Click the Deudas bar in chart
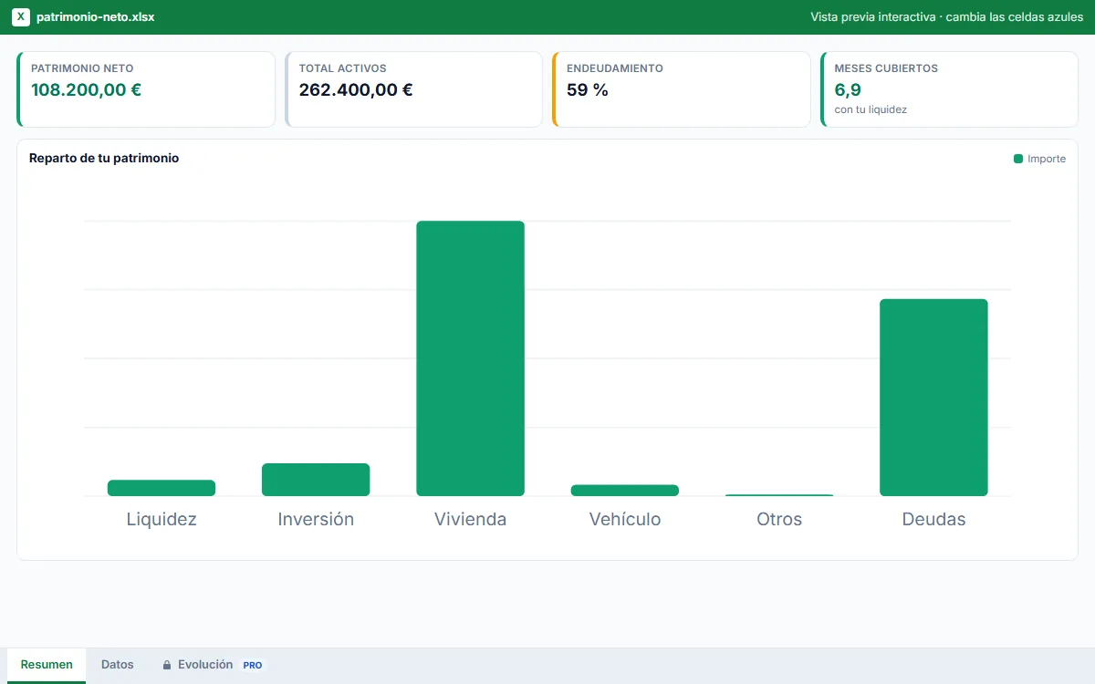The width and height of the screenshot is (1095, 684). 933,398
